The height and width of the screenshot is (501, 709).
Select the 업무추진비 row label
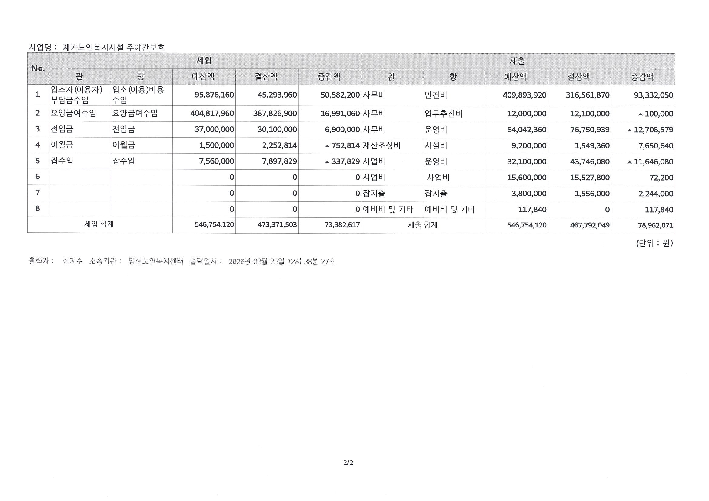(444, 114)
